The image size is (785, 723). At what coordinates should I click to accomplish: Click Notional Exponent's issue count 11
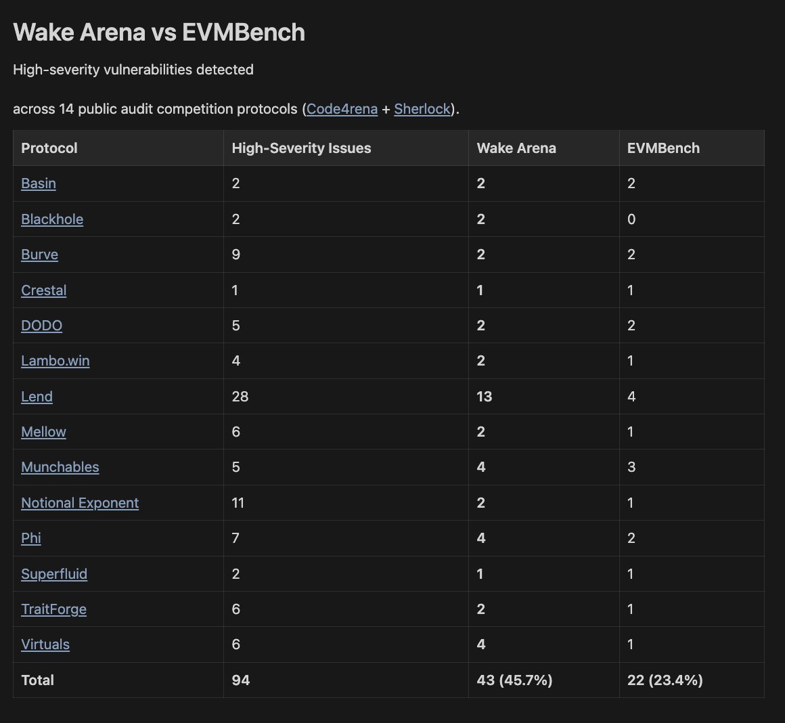click(x=238, y=503)
